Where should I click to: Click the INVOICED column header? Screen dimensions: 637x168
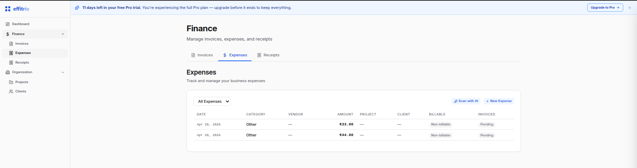pos(487,114)
